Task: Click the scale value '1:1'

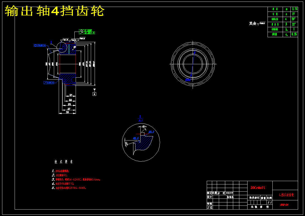Action: pyautogui.click(x=270, y=203)
